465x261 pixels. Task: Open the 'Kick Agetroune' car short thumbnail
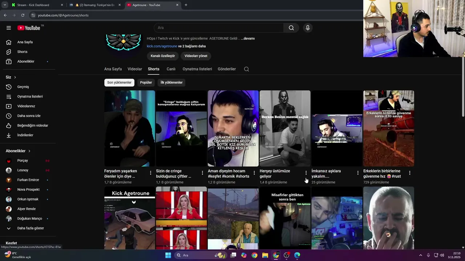130,218
